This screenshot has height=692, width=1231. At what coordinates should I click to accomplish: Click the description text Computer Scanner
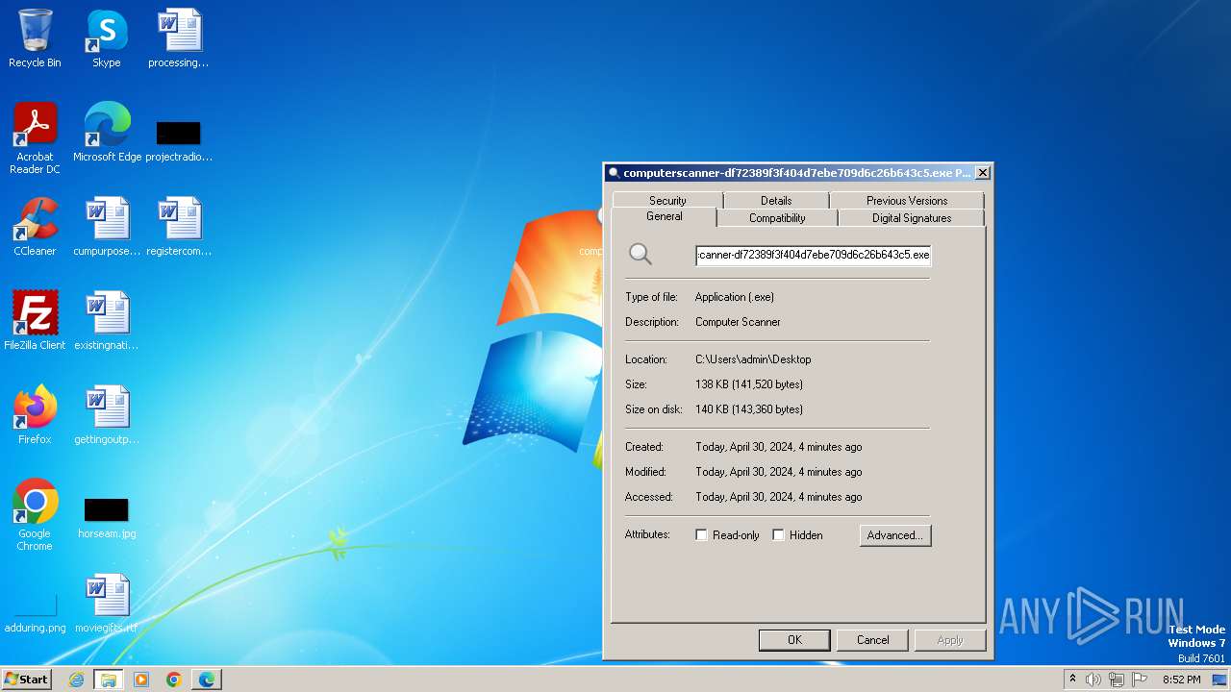(x=738, y=322)
